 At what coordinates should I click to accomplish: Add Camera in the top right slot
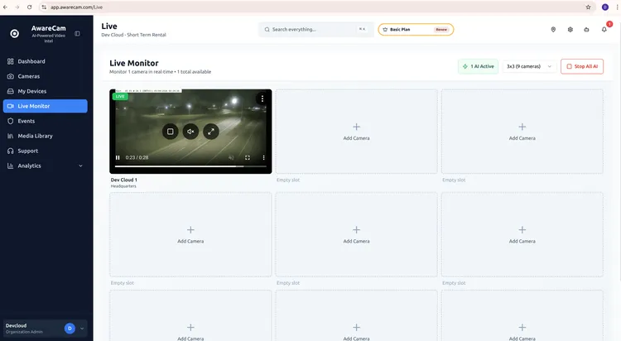pos(522,132)
